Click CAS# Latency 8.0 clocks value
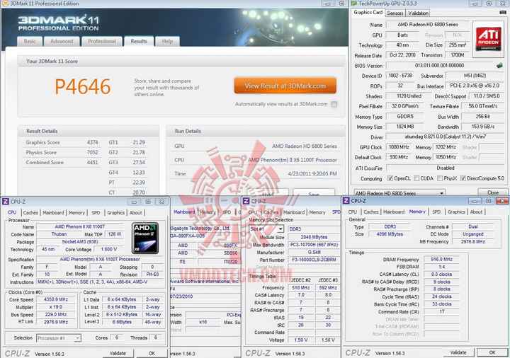This screenshot has height=358, width=510. coord(442,275)
